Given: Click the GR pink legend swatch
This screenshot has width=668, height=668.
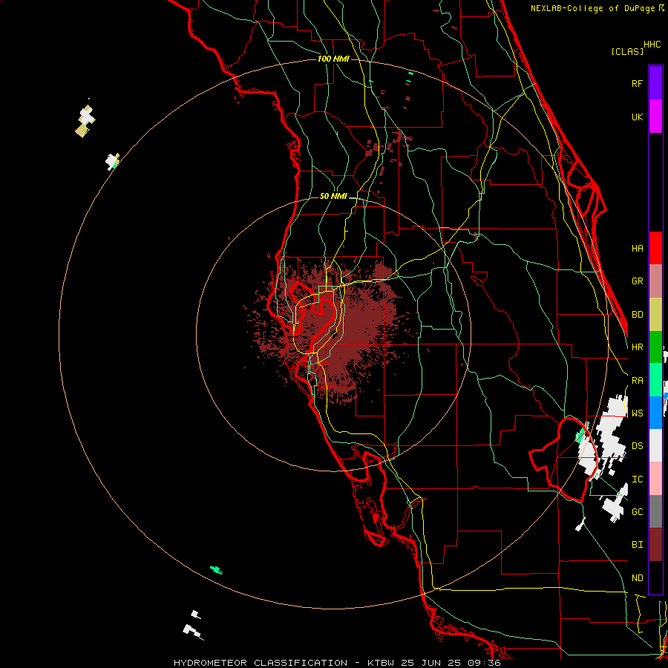Looking at the screenshot, I should pos(655,281).
